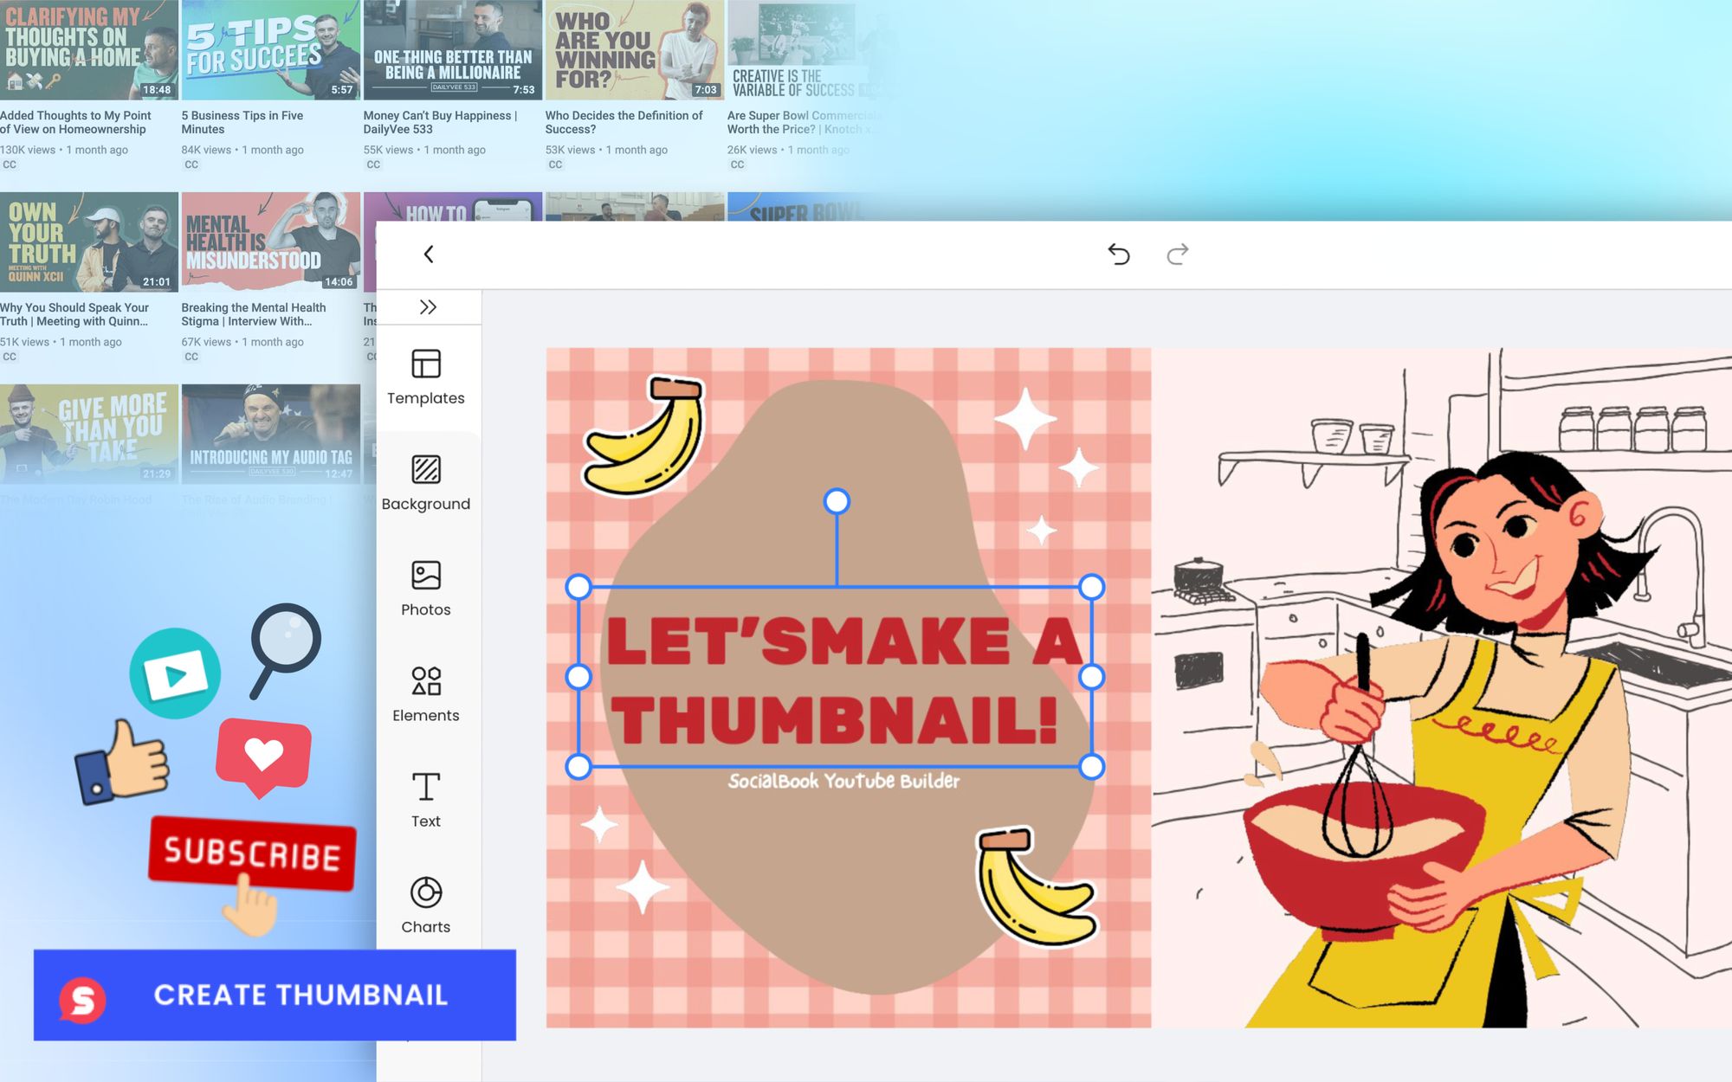Viewport: 1732px width, 1082px height.
Task: Click CC badge under Money Can't Buy Happiness
Action: pos(373,164)
